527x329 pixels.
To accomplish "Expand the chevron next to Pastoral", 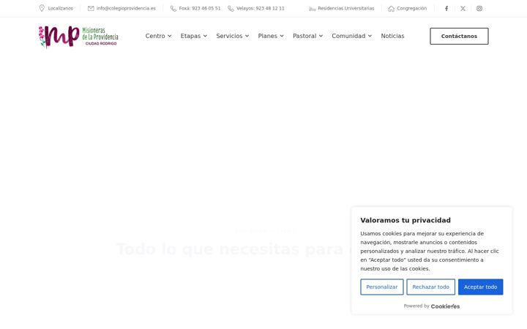I will pos(321,36).
